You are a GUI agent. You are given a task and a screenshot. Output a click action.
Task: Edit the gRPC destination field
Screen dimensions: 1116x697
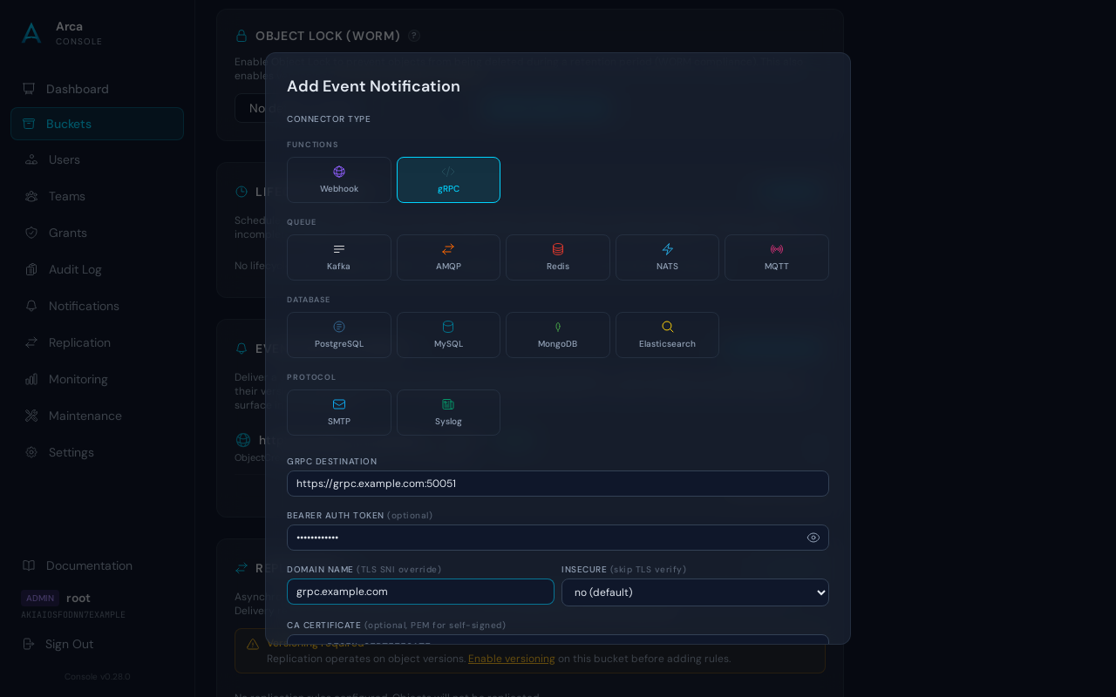(x=558, y=484)
